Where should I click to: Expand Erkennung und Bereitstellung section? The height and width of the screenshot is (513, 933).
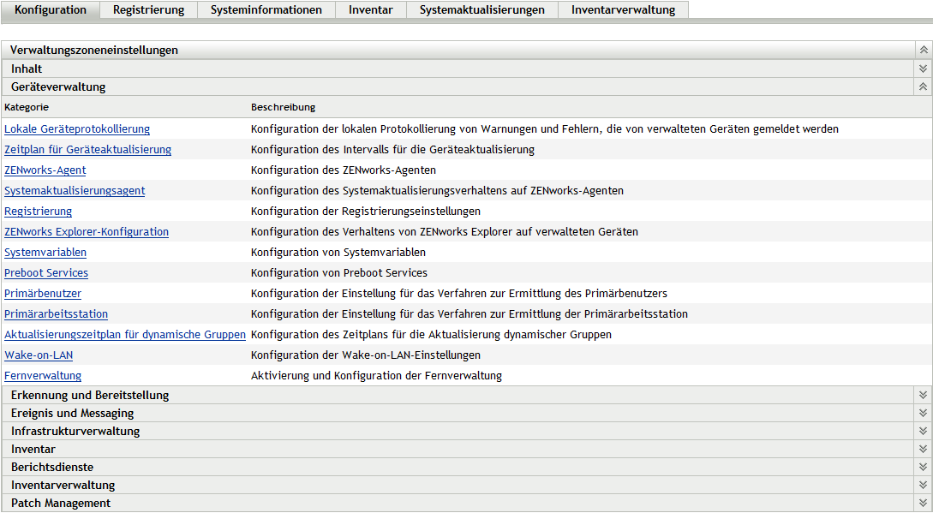923,395
